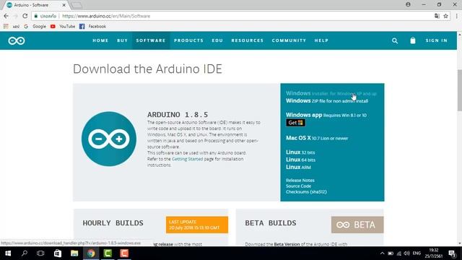Open Checksums (sha512) link
The height and width of the screenshot is (260, 462).
(x=306, y=192)
